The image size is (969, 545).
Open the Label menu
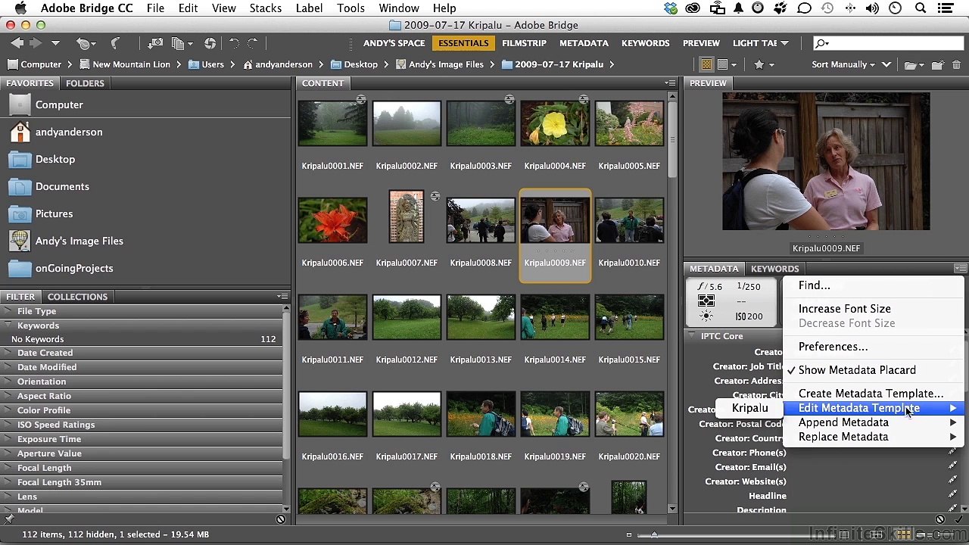pos(309,8)
